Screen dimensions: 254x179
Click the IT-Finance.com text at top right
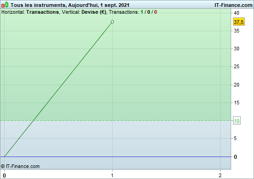233,5
